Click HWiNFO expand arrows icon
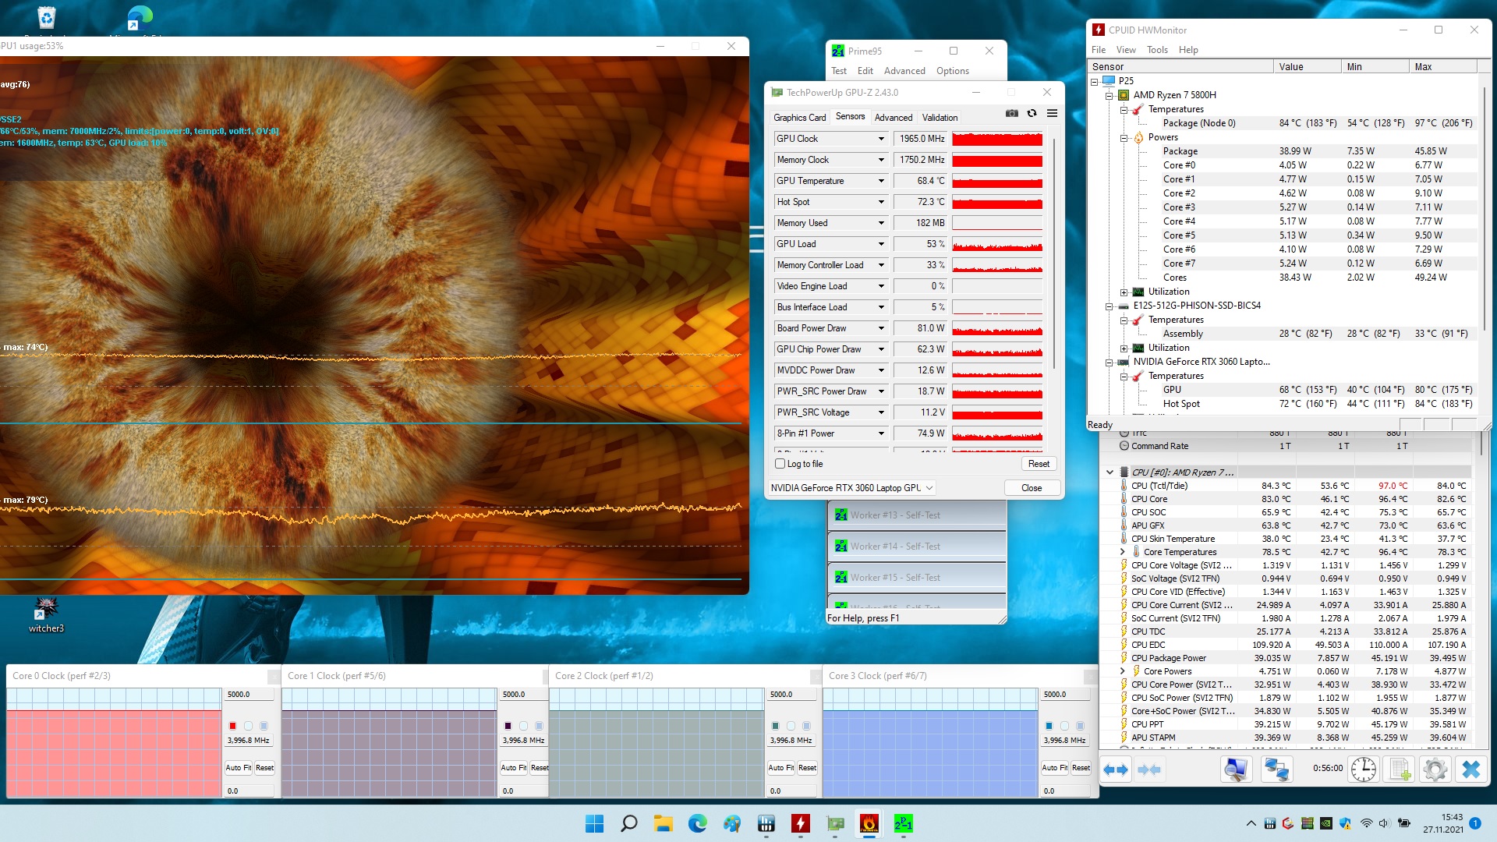Viewport: 1497px width, 842px height. click(1116, 769)
